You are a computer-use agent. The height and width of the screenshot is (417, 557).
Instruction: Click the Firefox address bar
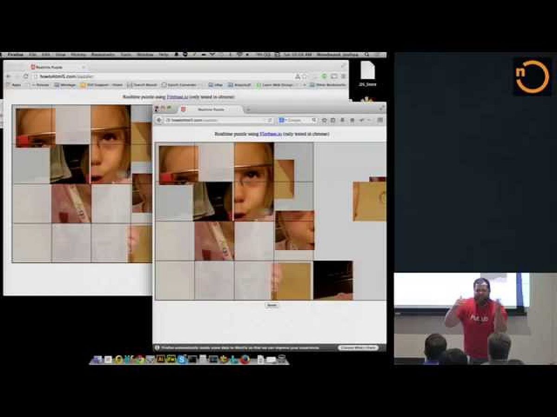[214, 120]
